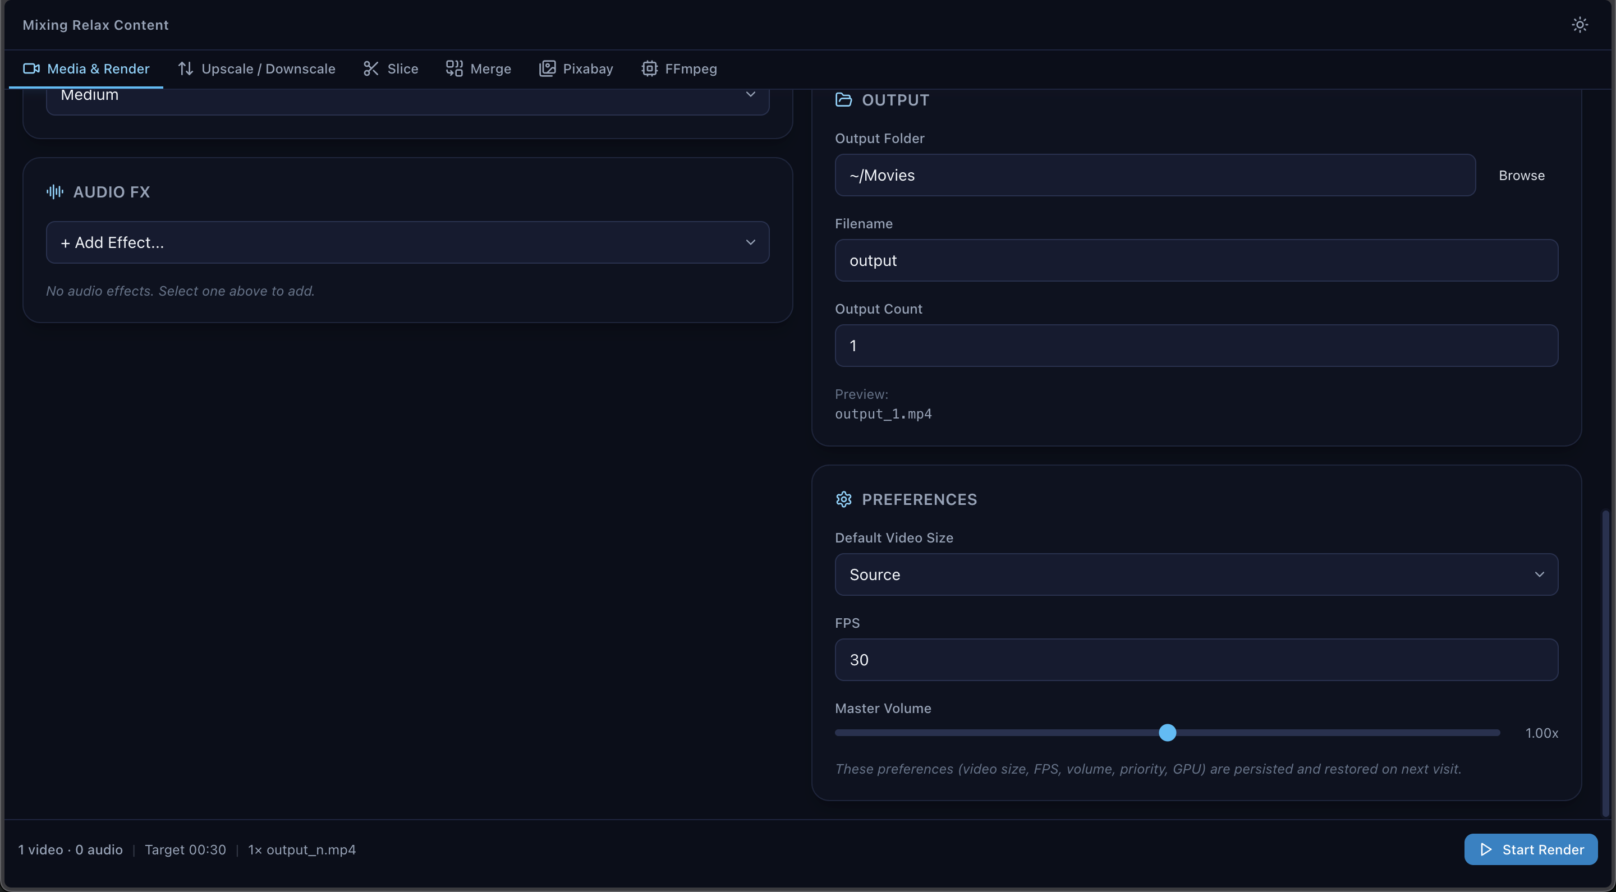
Task: Click the Output Folder field with ~/Movies
Action: click(1155, 175)
